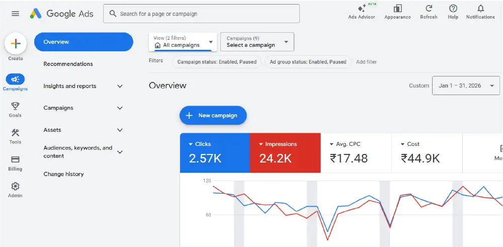Open the hamburger main menu
Viewport: 503px width, 247px height.
coord(16,14)
